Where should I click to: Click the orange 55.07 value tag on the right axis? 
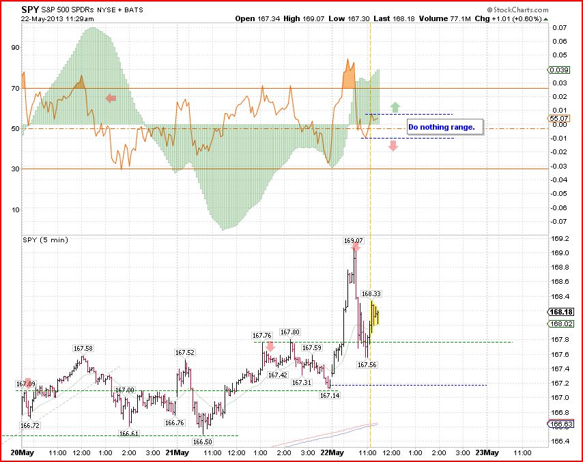pos(559,119)
